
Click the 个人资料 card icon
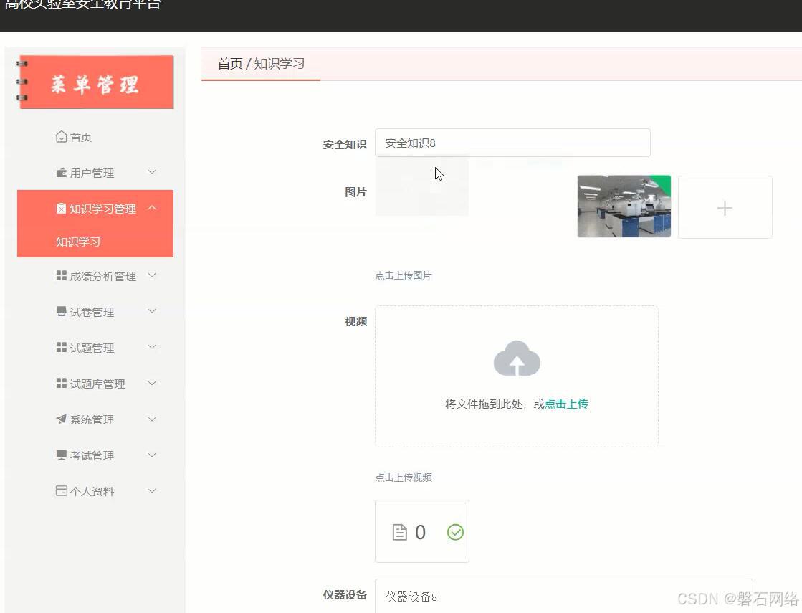[62, 490]
